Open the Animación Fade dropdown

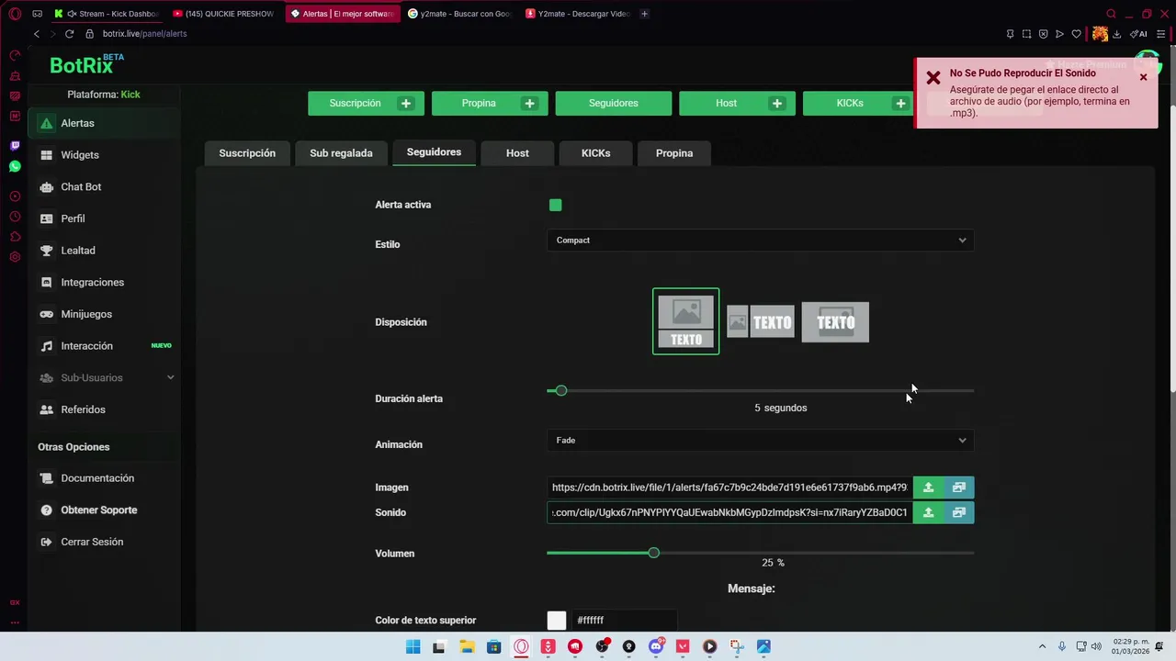pos(760,441)
